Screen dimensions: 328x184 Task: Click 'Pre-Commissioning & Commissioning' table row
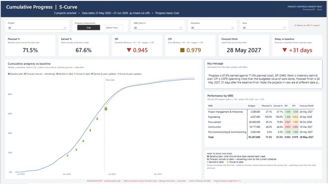coord(261,132)
